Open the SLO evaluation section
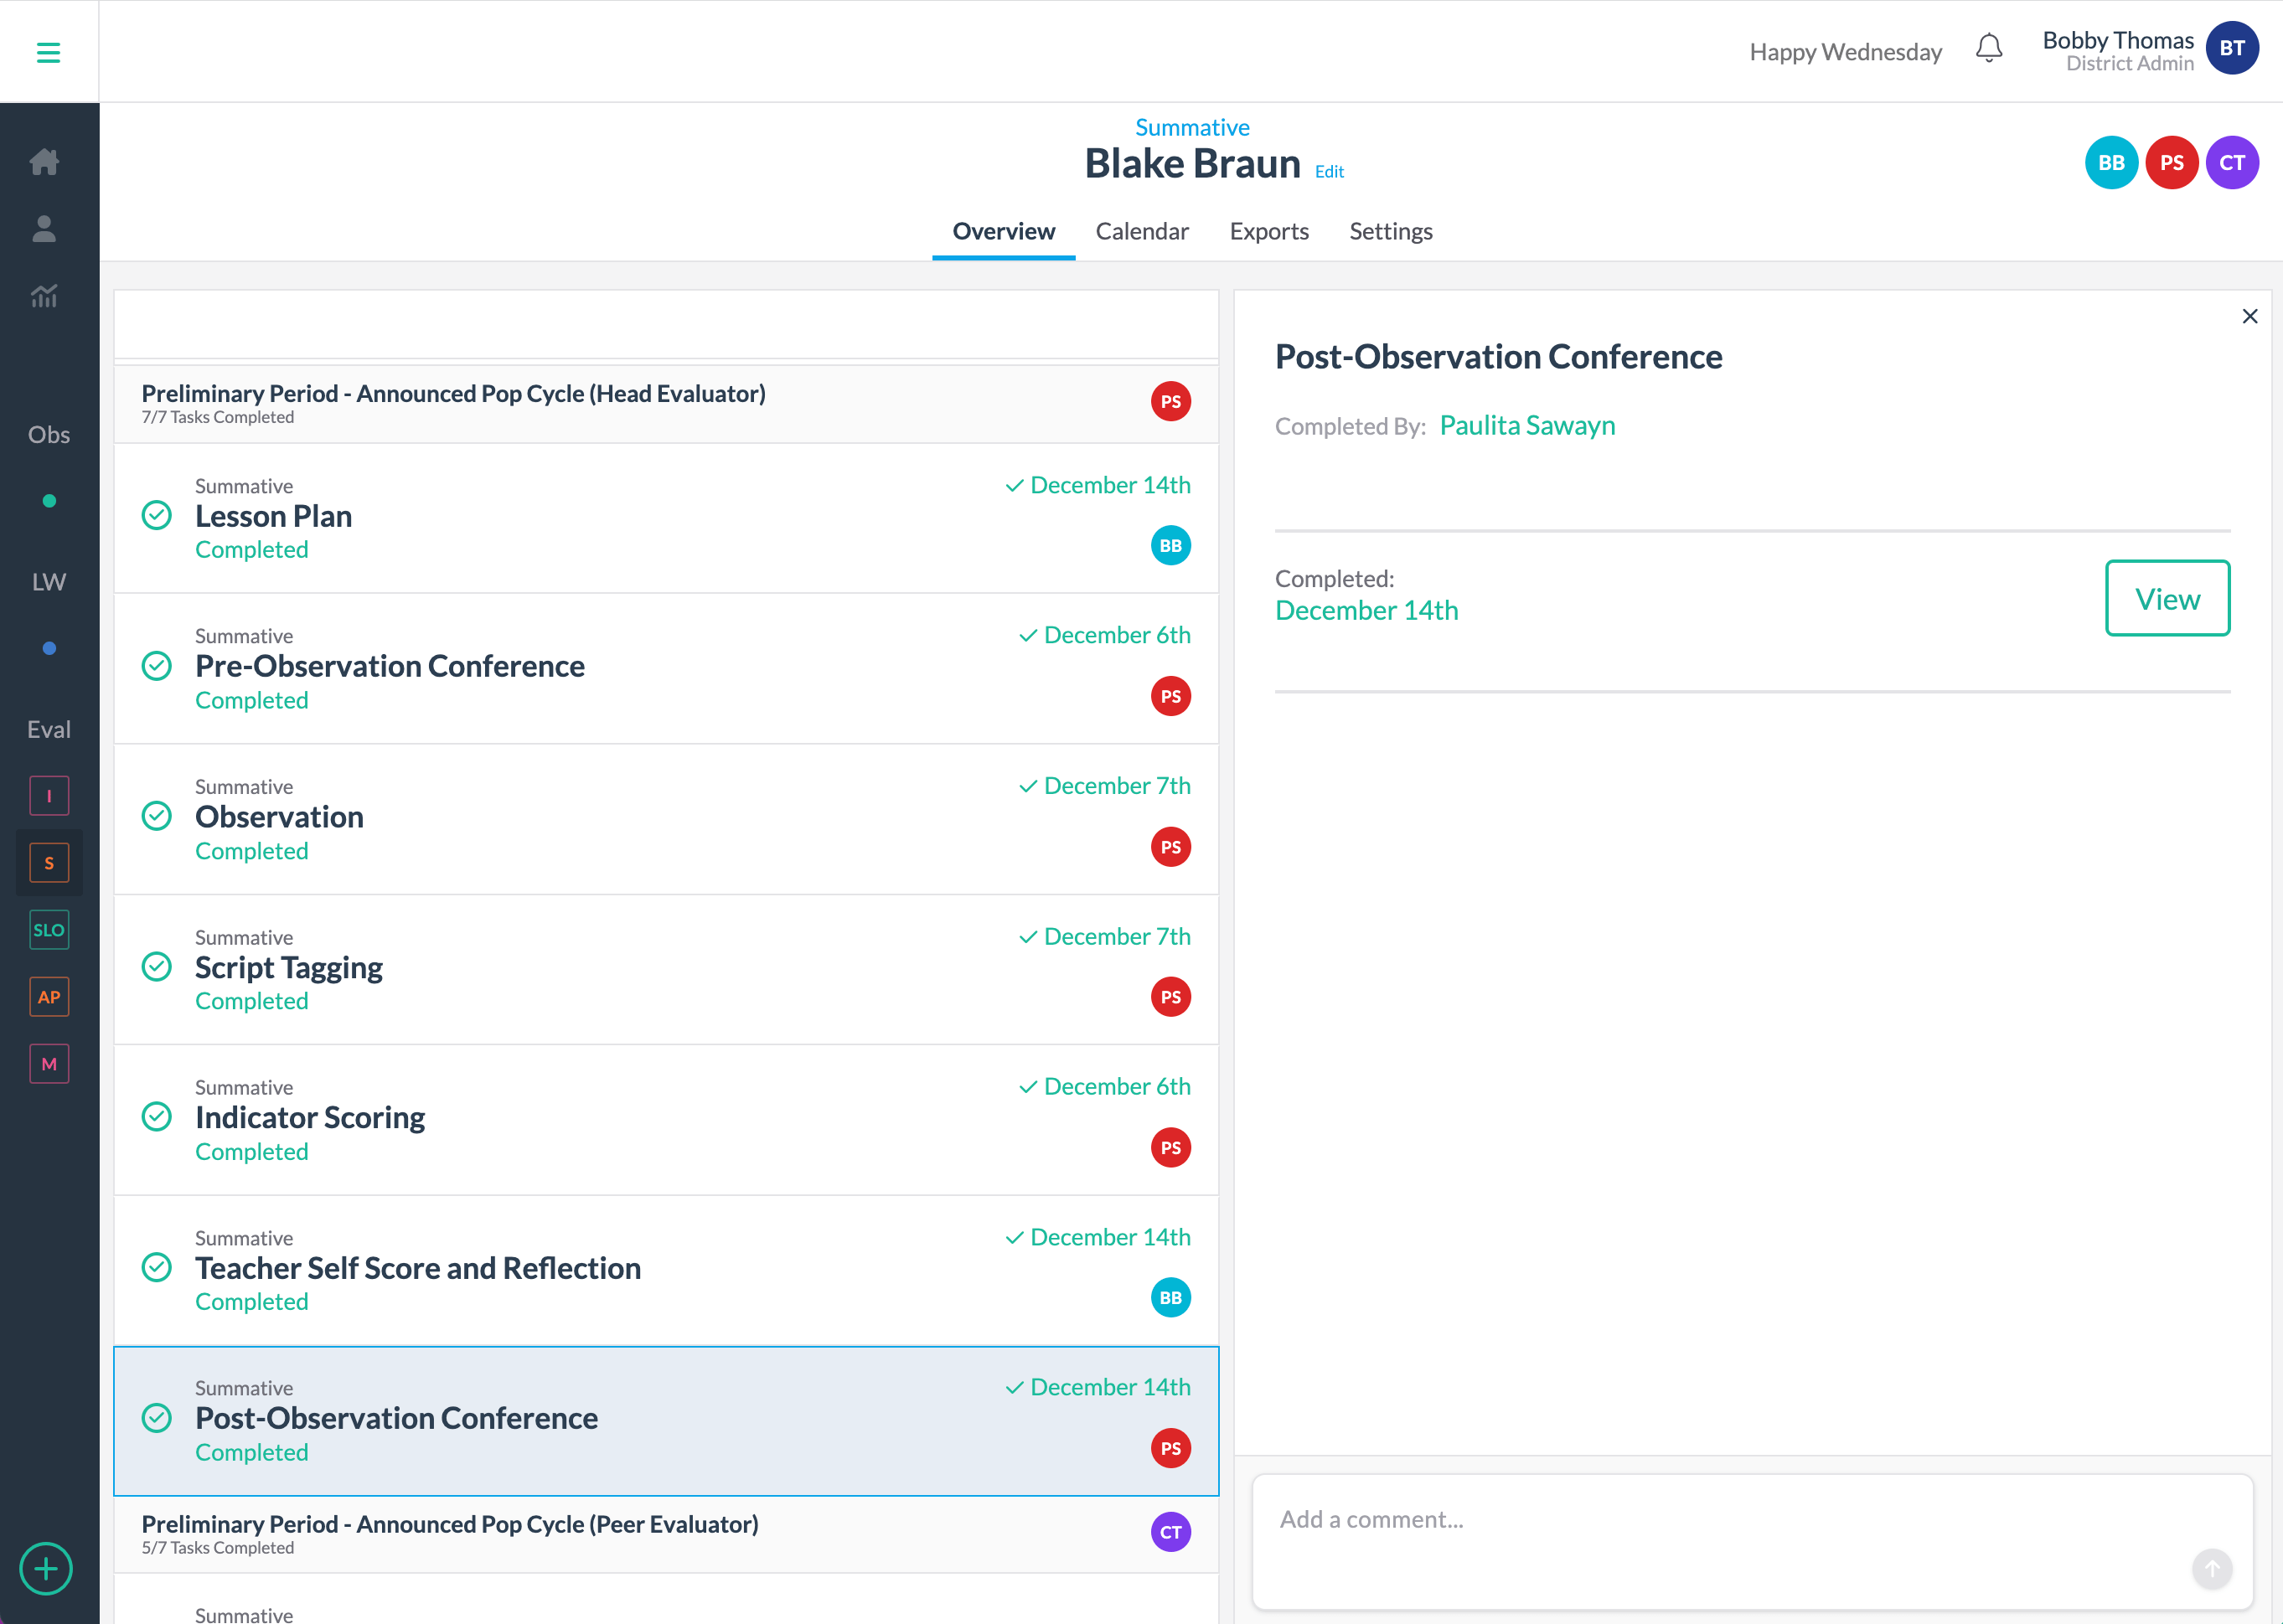2283x1624 pixels. coord(48,929)
